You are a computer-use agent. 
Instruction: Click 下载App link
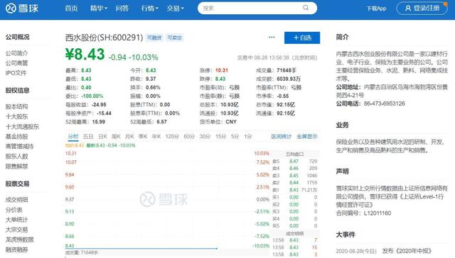click(x=376, y=9)
